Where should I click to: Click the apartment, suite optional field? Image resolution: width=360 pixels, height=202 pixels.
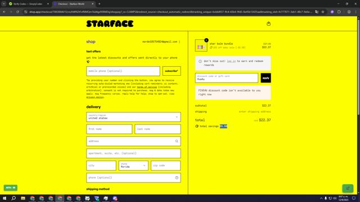(133, 153)
